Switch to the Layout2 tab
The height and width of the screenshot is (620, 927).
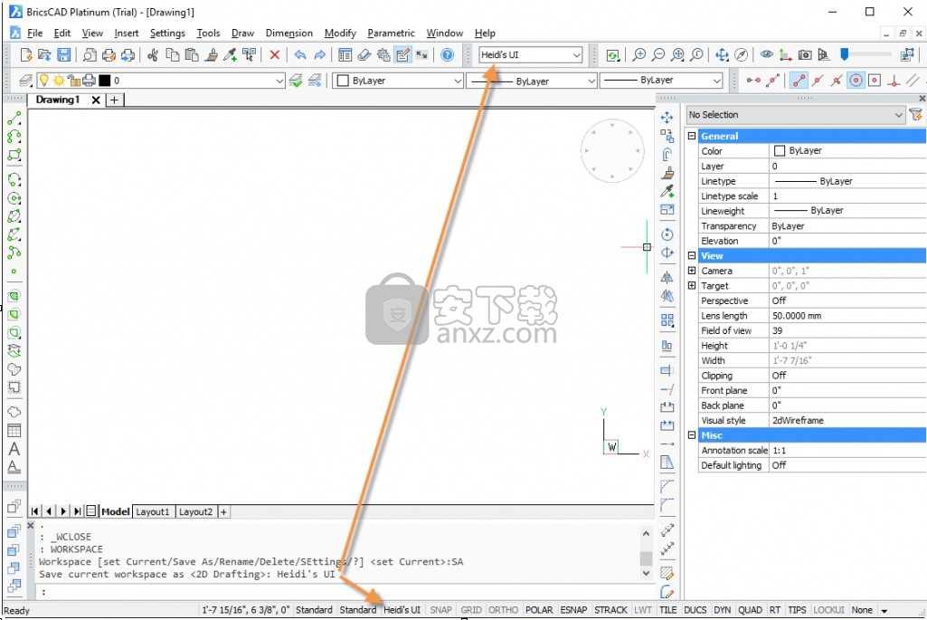[195, 511]
